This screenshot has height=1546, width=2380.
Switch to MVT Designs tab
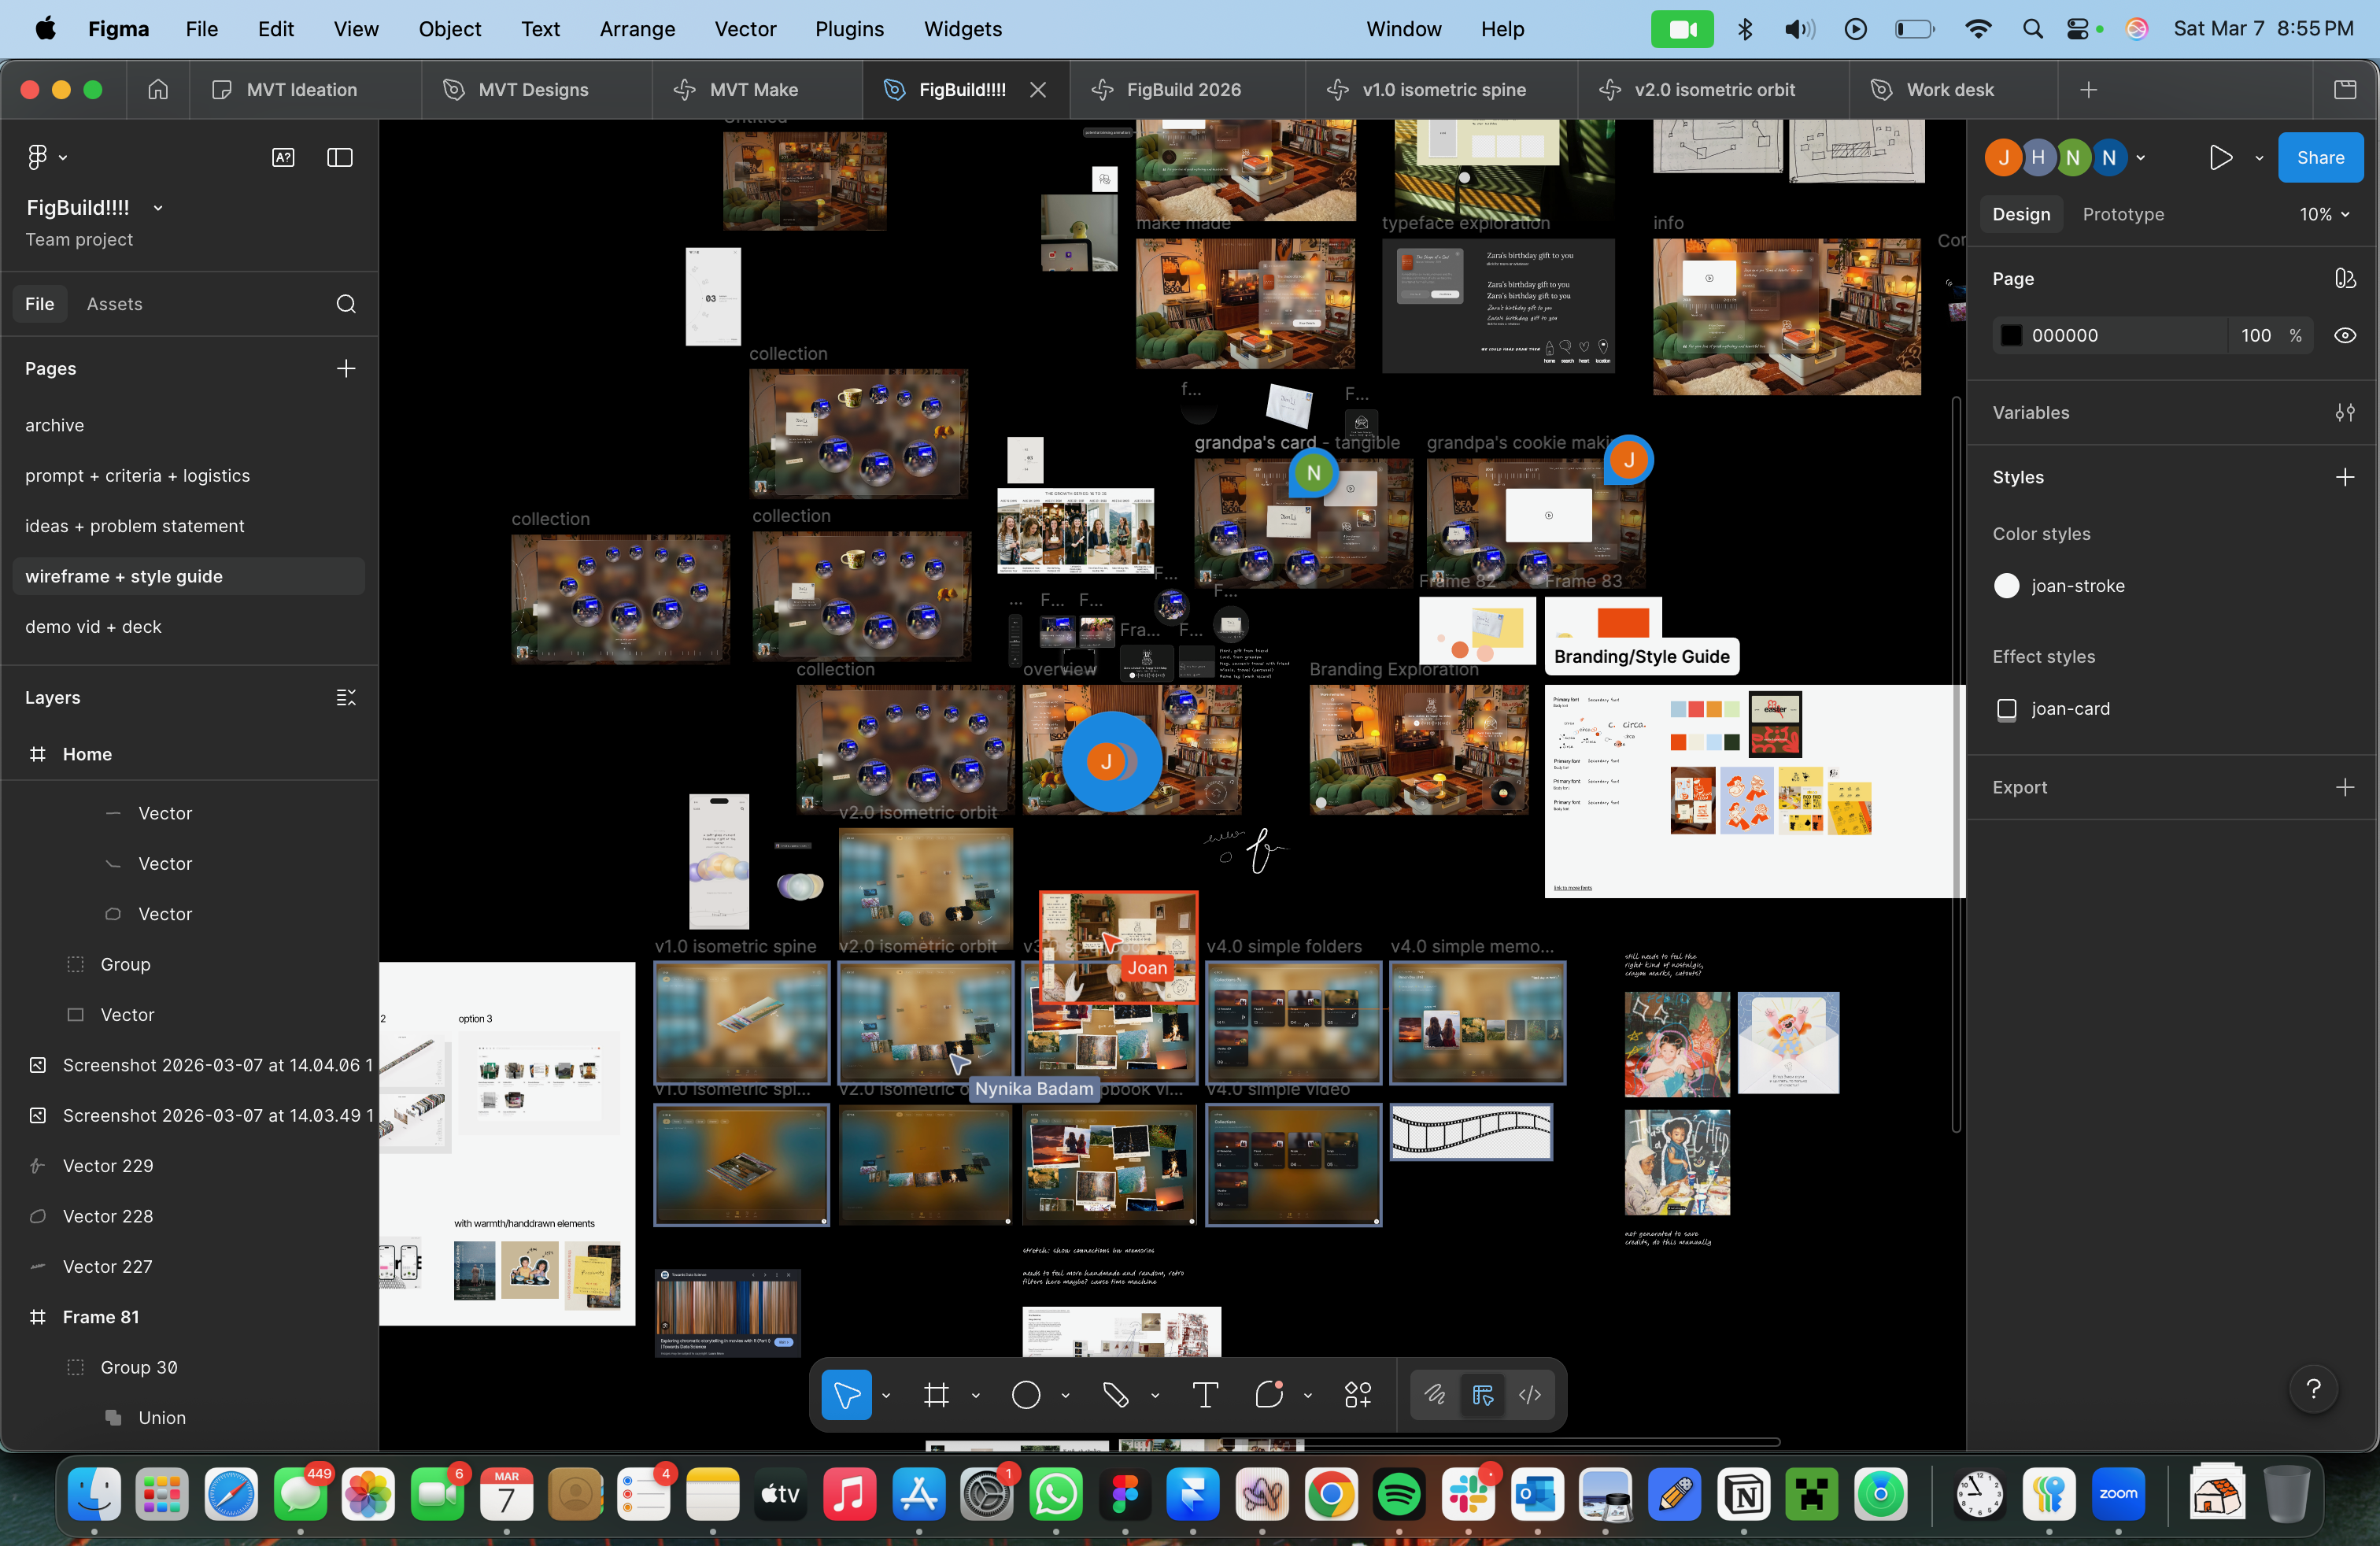point(533,90)
